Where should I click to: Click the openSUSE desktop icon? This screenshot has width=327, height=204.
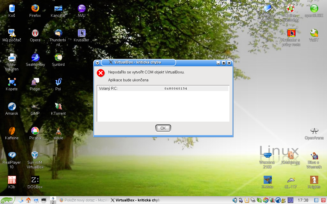pyautogui.click(x=314, y=11)
